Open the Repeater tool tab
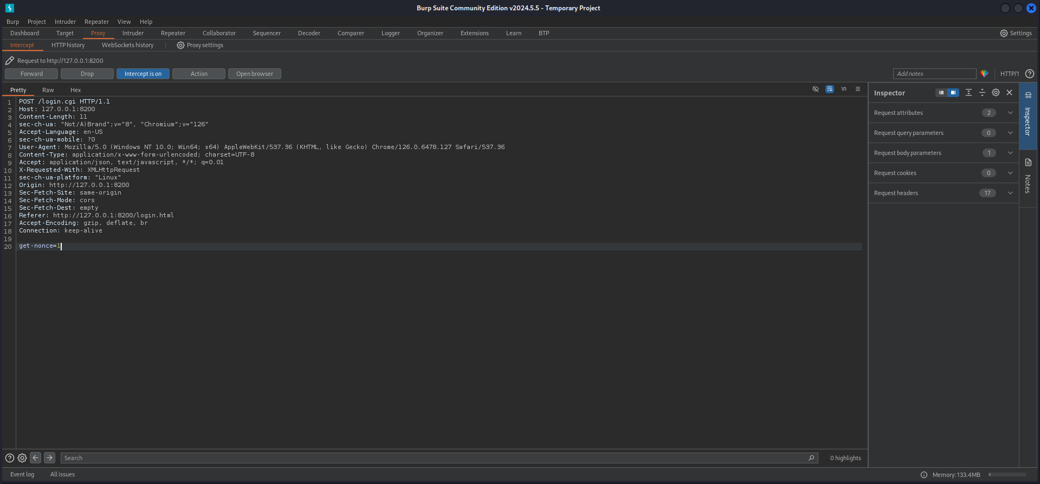The height and width of the screenshot is (484, 1040). tap(173, 33)
